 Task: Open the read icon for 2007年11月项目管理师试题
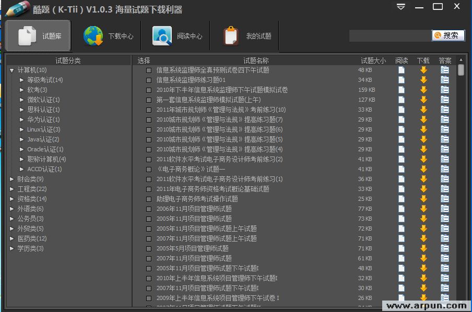click(x=400, y=258)
